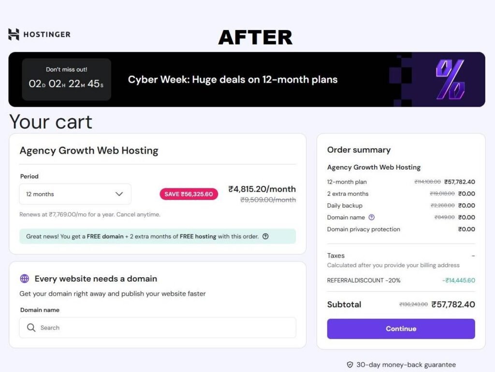Expand period options using the chevron arrow
Image resolution: width=495 pixels, height=372 pixels.
pyautogui.click(x=119, y=194)
